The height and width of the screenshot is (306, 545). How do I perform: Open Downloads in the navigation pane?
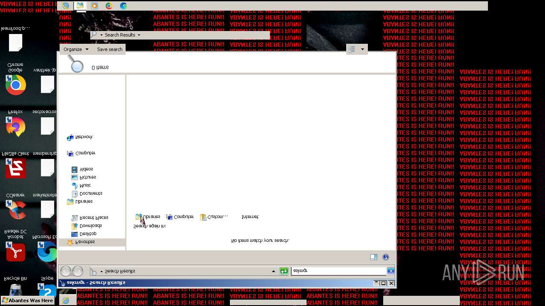[x=87, y=226]
